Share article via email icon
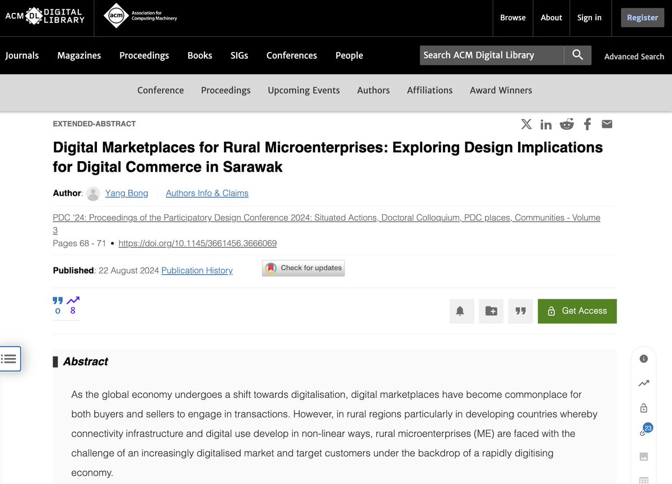This screenshot has width=672, height=484. click(x=607, y=124)
